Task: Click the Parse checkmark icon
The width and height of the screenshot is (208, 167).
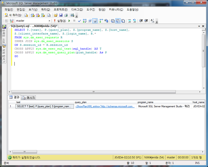Action: click(x=79, y=21)
